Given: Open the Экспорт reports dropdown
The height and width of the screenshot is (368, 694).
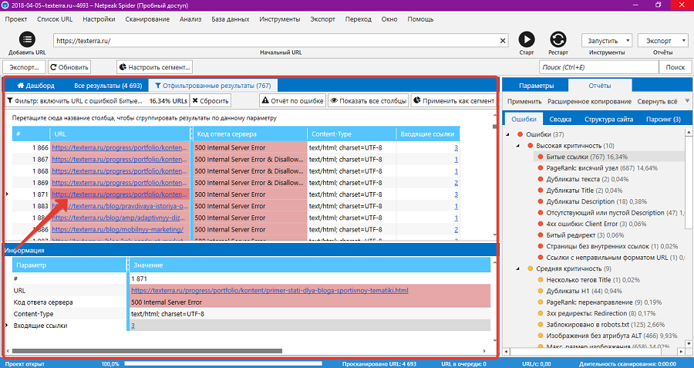Looking at the screenshot, I should (662, 41).
